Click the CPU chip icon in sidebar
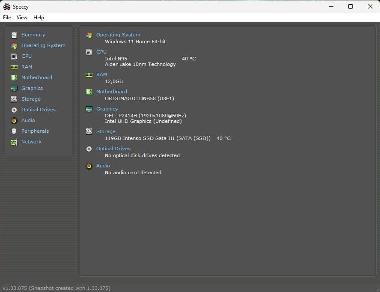This screenshot has width=380, height=292. click(14, 56)
